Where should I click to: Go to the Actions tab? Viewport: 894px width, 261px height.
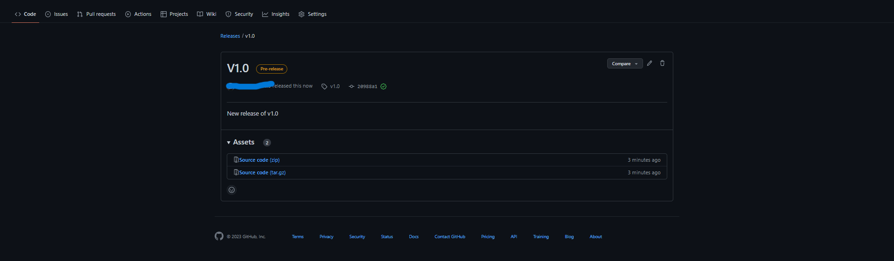click(138, 14)
